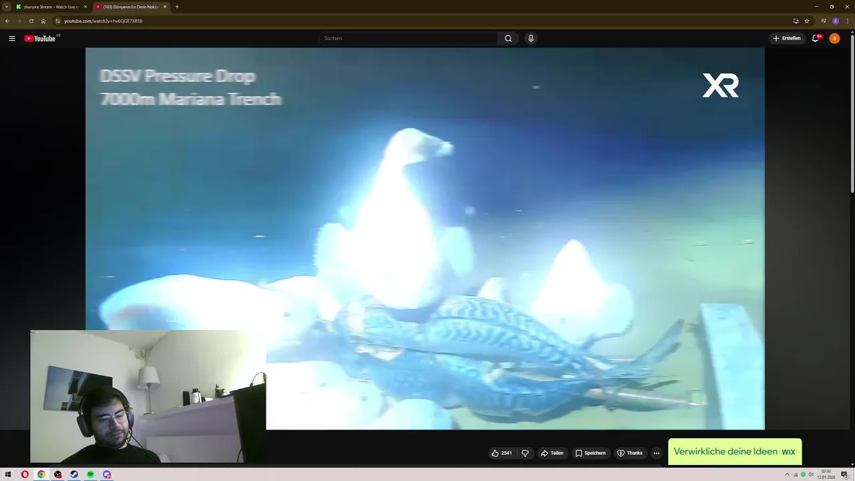Save the video with Speichern
Viewport: 855px width, 481px height.
(x=590, y=453)
